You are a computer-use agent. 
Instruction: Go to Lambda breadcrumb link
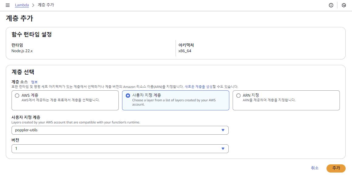point(22,5)
